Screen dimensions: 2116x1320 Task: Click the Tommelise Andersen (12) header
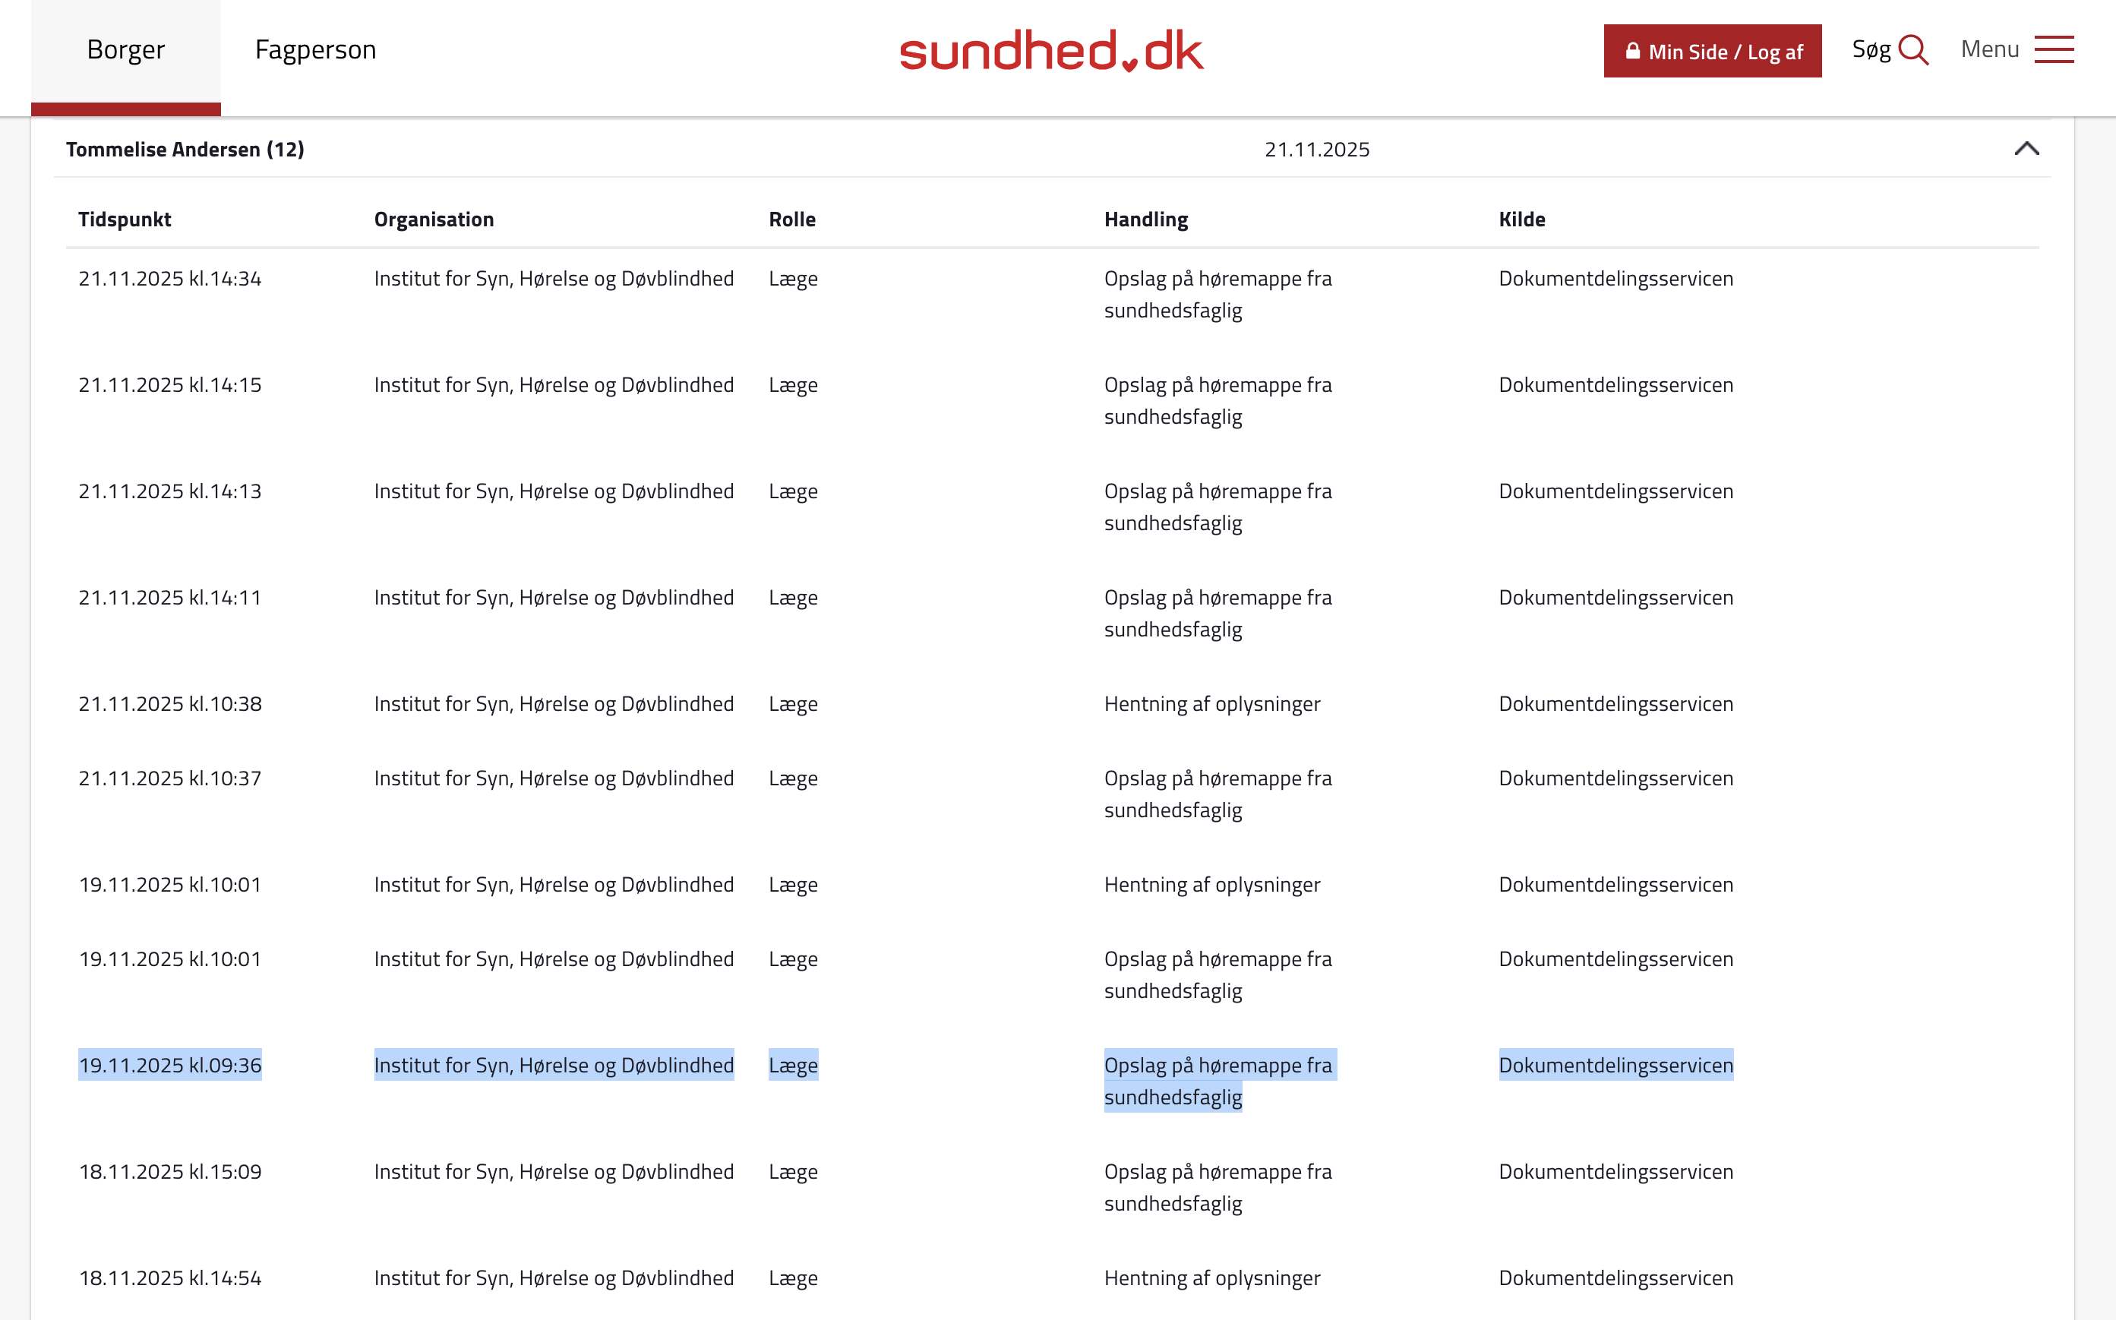point(185,150)
